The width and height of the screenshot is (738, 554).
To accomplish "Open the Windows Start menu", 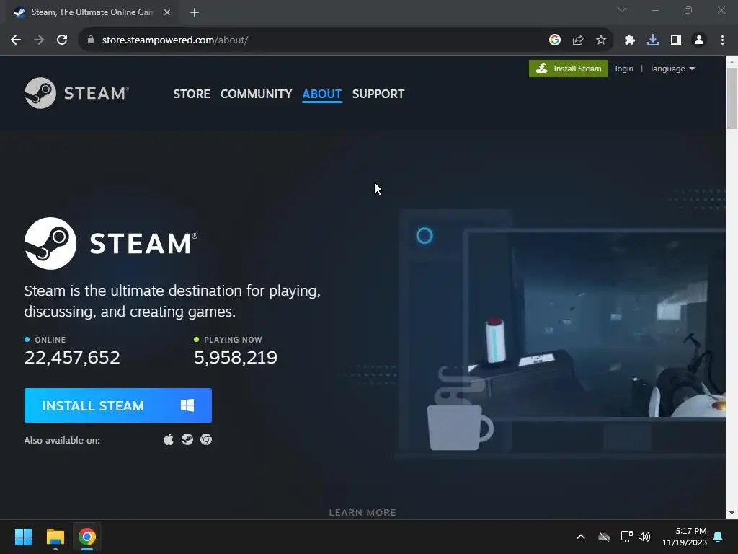I will [x=23, y=537].
